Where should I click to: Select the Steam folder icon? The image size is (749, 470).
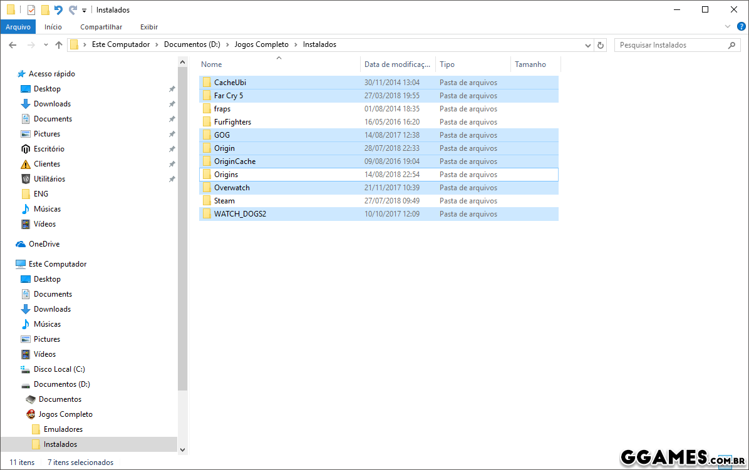(x=207, y=201)
